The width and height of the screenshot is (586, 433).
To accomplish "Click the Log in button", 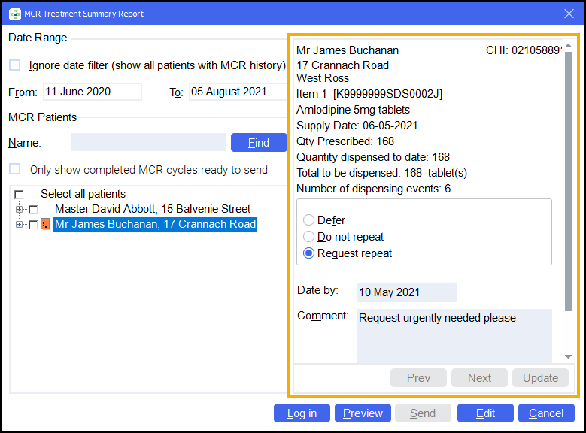I will click(x=302, y=413).
